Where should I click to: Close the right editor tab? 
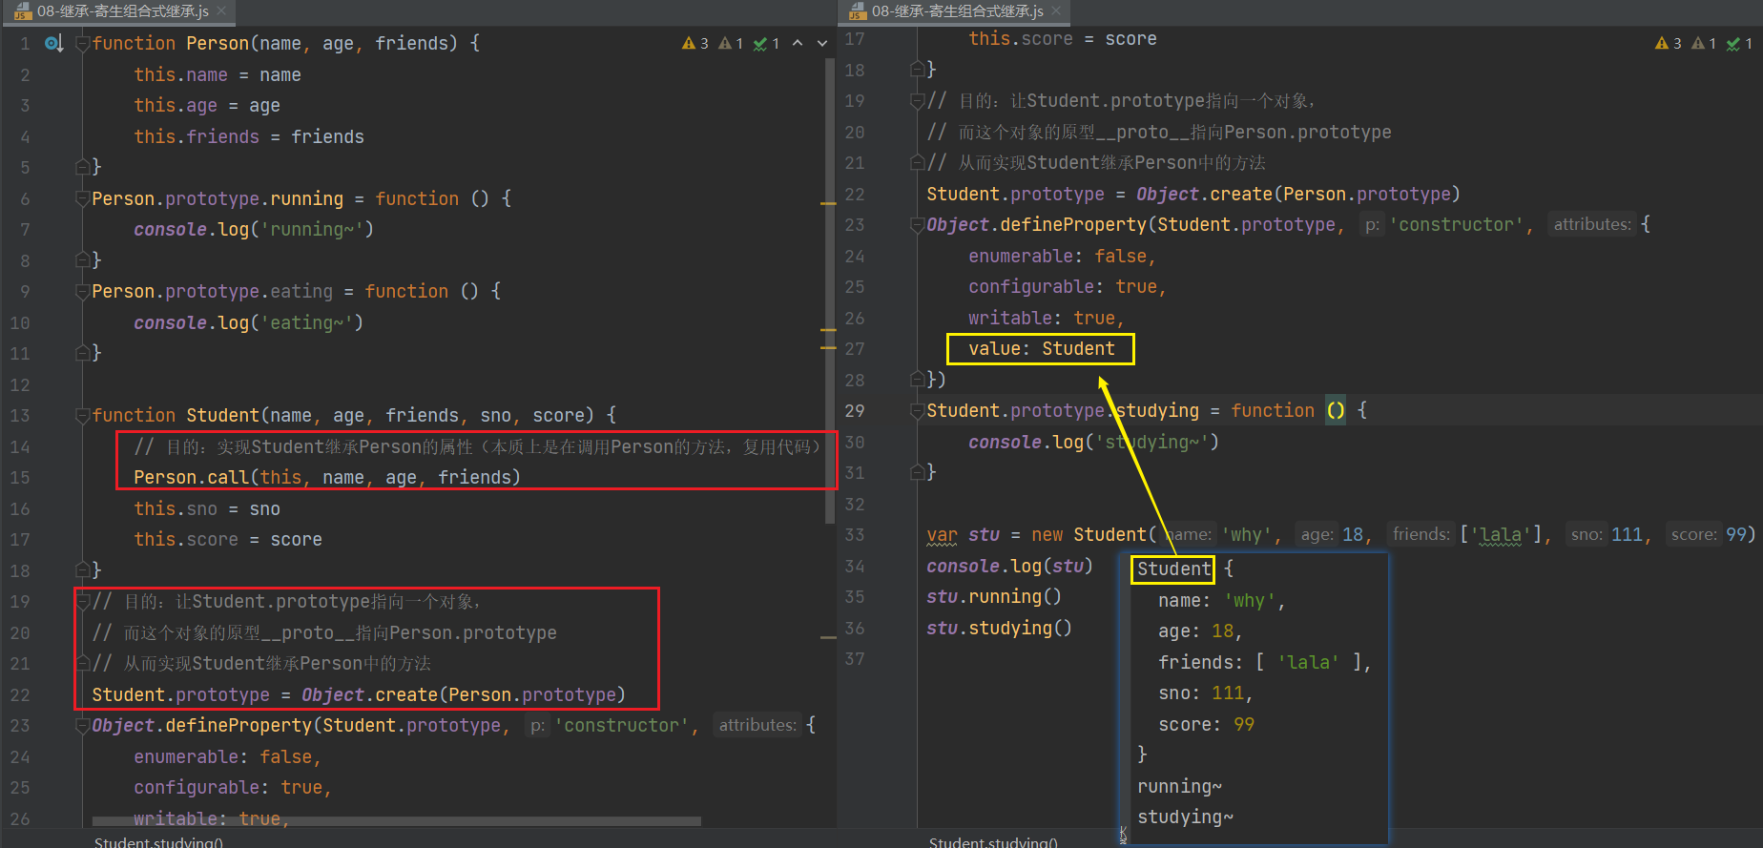click(1056, 11)
